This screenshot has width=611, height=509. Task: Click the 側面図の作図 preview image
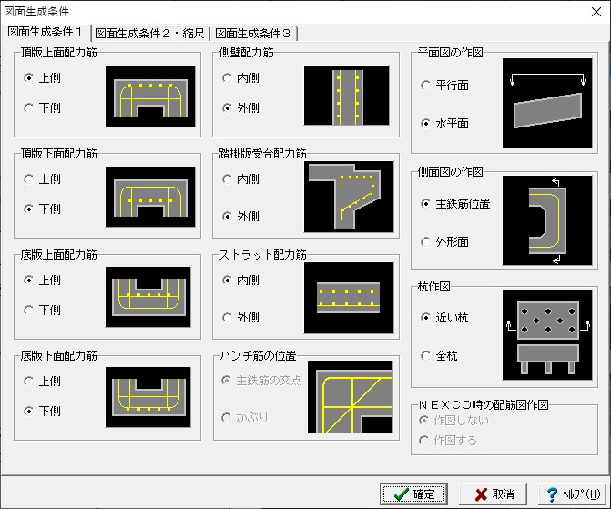pyautogui.click(x=547, y=220)
